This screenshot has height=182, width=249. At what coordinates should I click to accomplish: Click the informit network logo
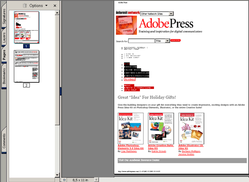click(x=128, y=13)
